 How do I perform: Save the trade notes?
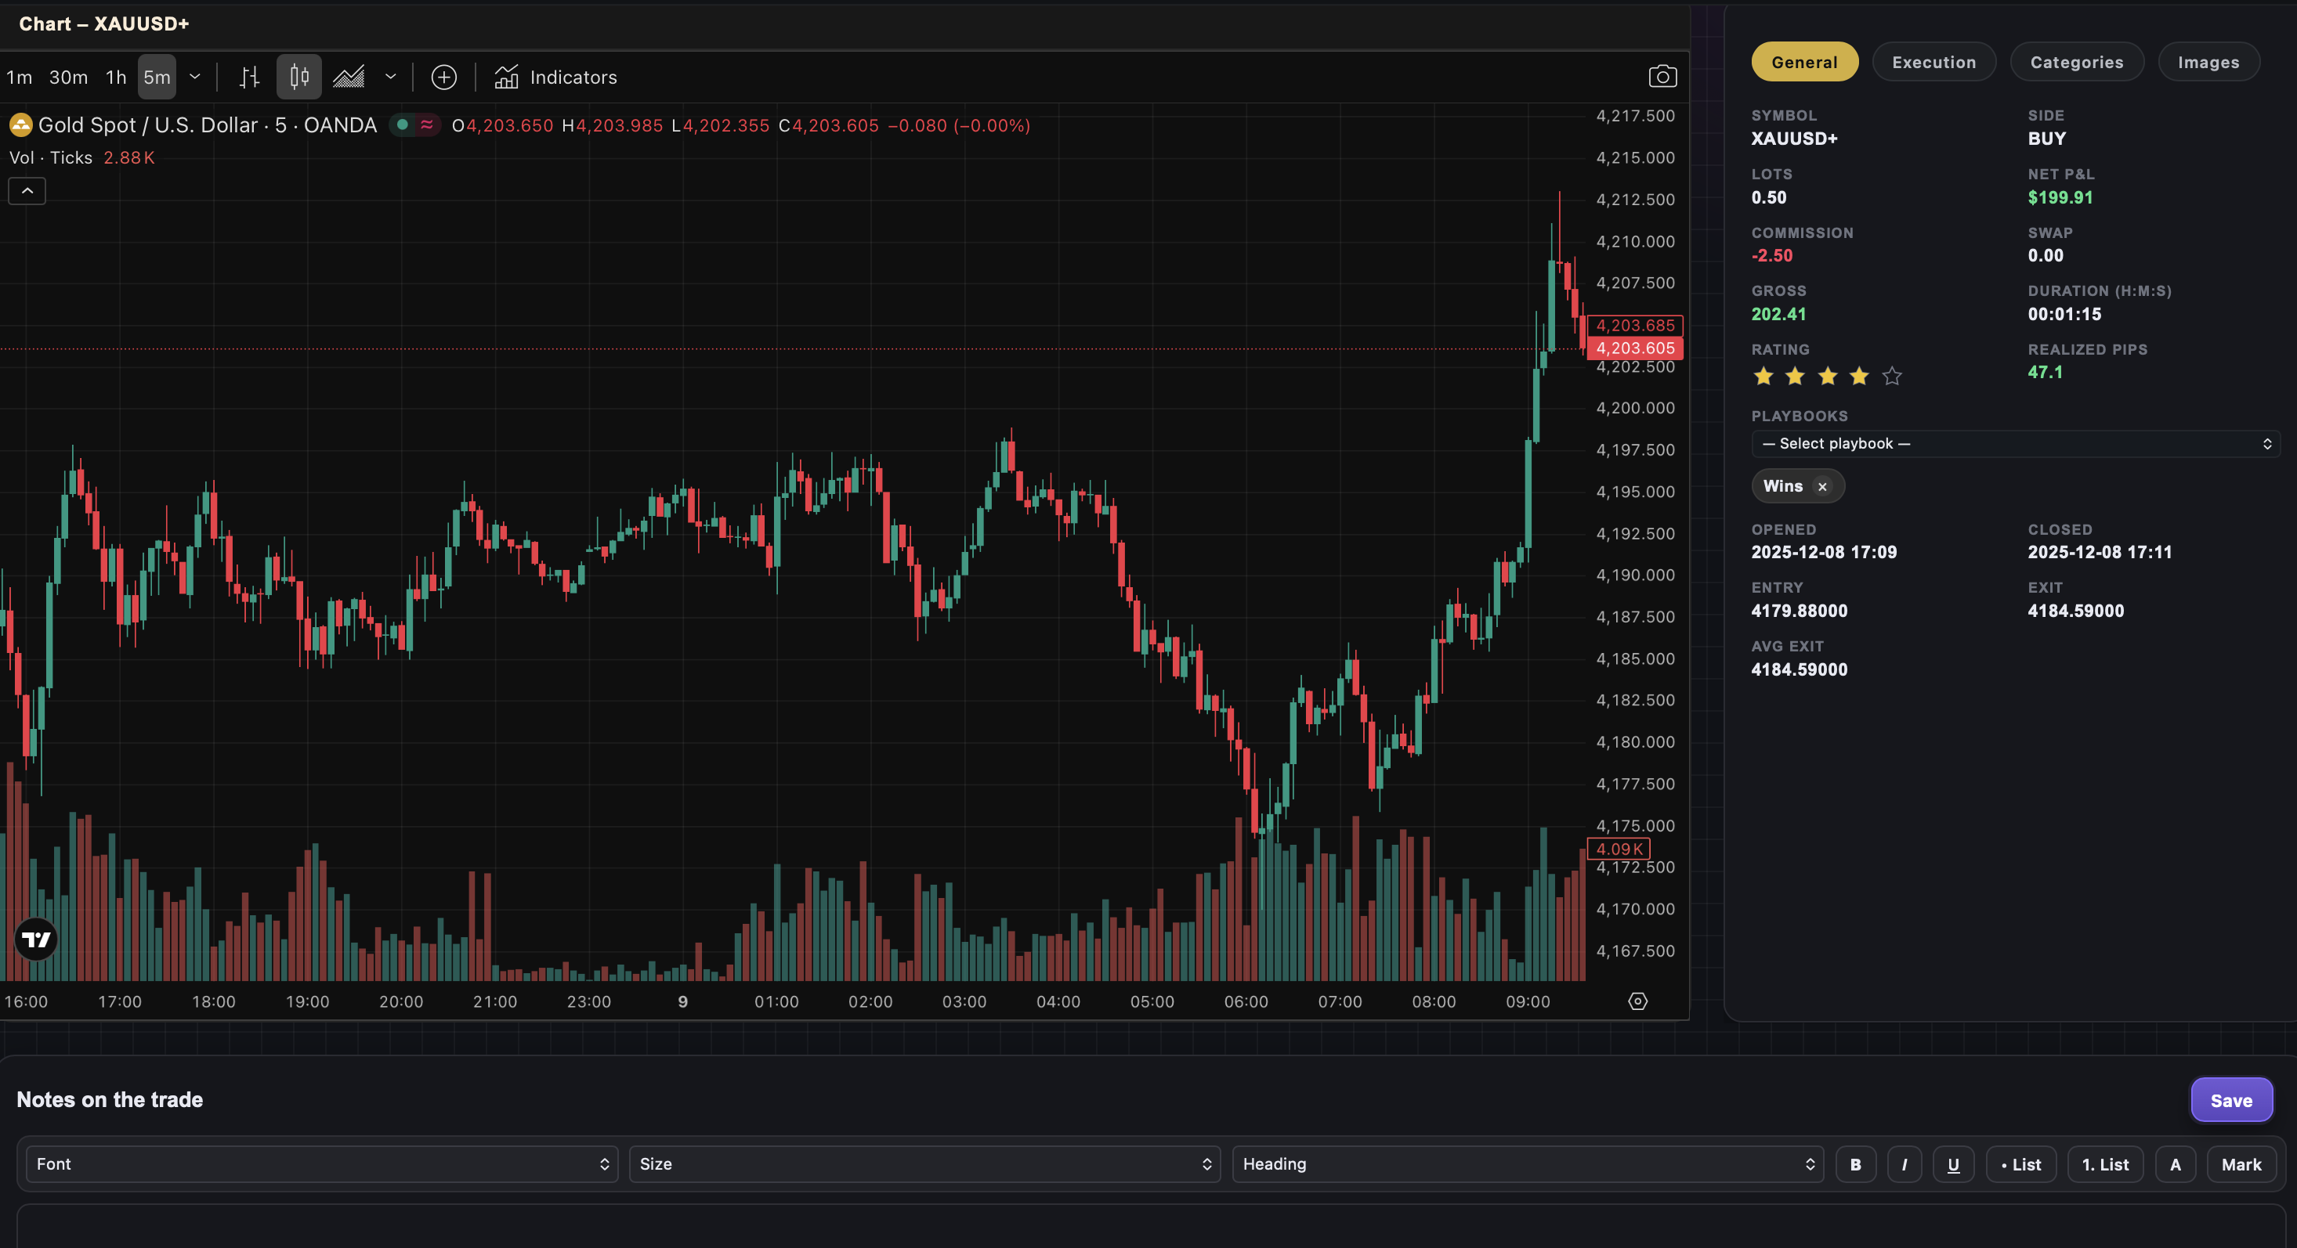(2231, 1100)
